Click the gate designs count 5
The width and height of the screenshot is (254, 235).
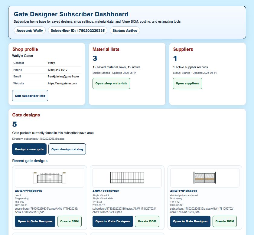(x=15, y=124)
